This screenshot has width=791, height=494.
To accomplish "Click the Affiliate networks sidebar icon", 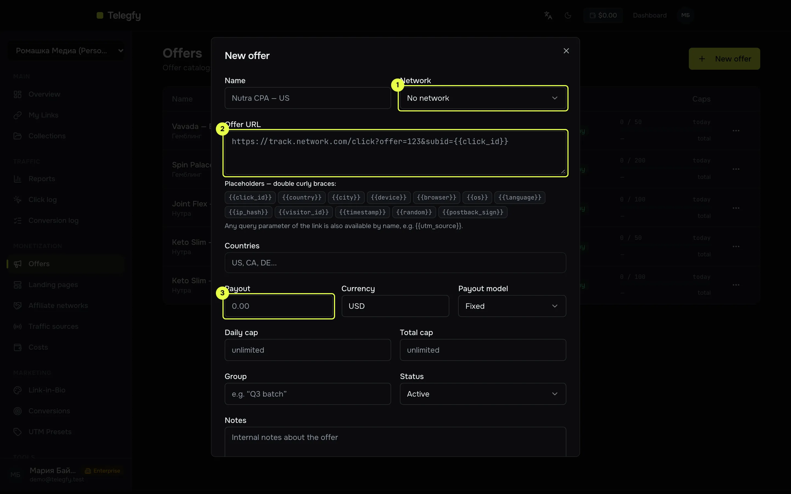I will (x=18, y=305).
